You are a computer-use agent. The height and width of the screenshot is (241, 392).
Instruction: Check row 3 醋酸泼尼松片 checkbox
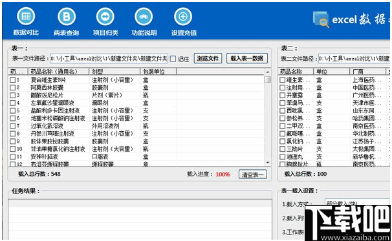[x=12, y=96]
